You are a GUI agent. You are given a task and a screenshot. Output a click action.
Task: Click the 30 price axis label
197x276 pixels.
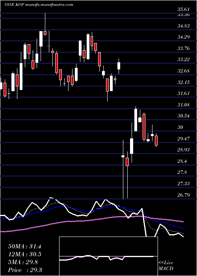pos(180,127)
